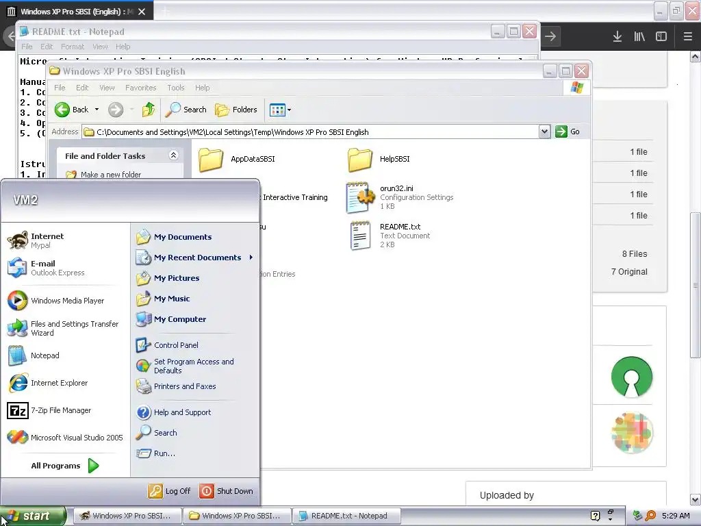Click the taskbar help question-mark icon
The image size is (701, 526).
(595, 516)
